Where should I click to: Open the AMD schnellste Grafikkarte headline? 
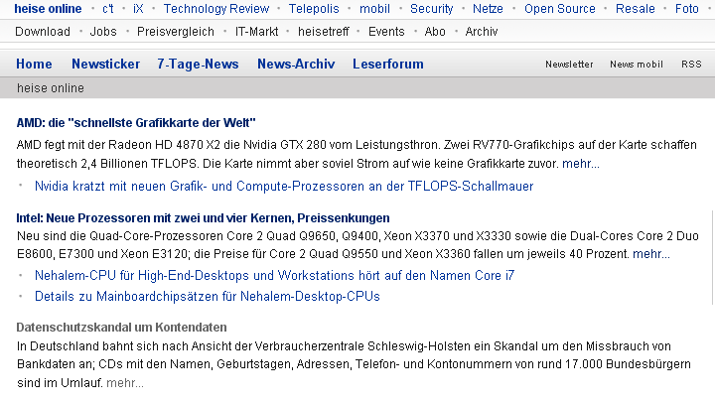(136, 123)
